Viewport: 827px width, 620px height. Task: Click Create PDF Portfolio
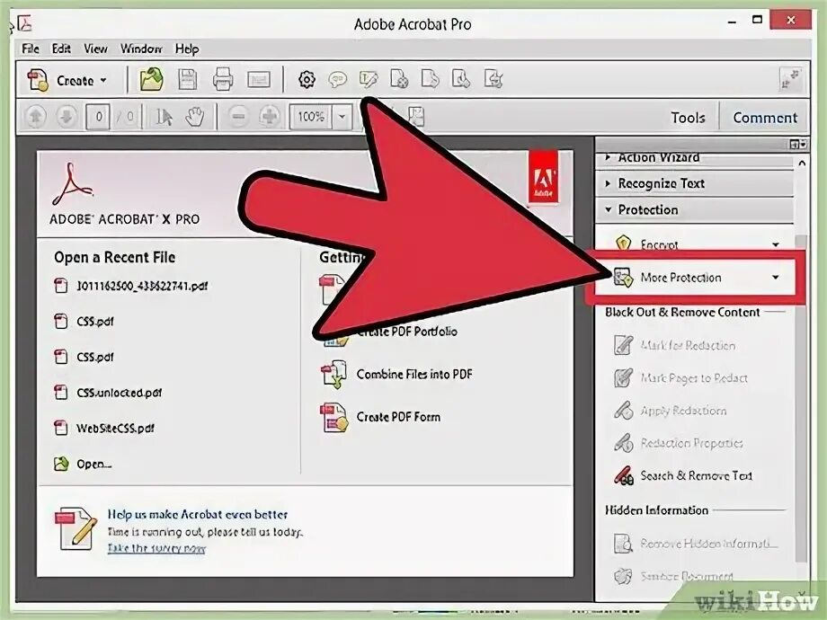click(406, 332)
